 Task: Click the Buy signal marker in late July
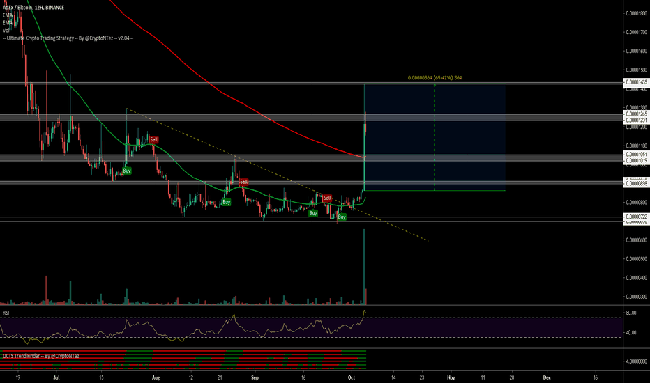(x=127, y=170)
